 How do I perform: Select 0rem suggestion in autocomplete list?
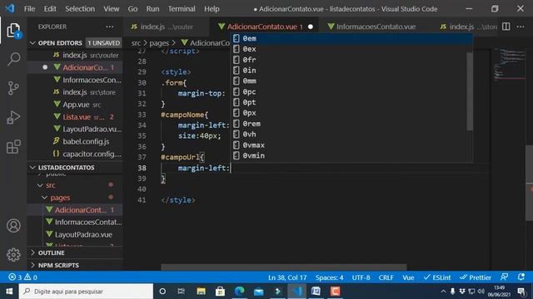(351, 124)
